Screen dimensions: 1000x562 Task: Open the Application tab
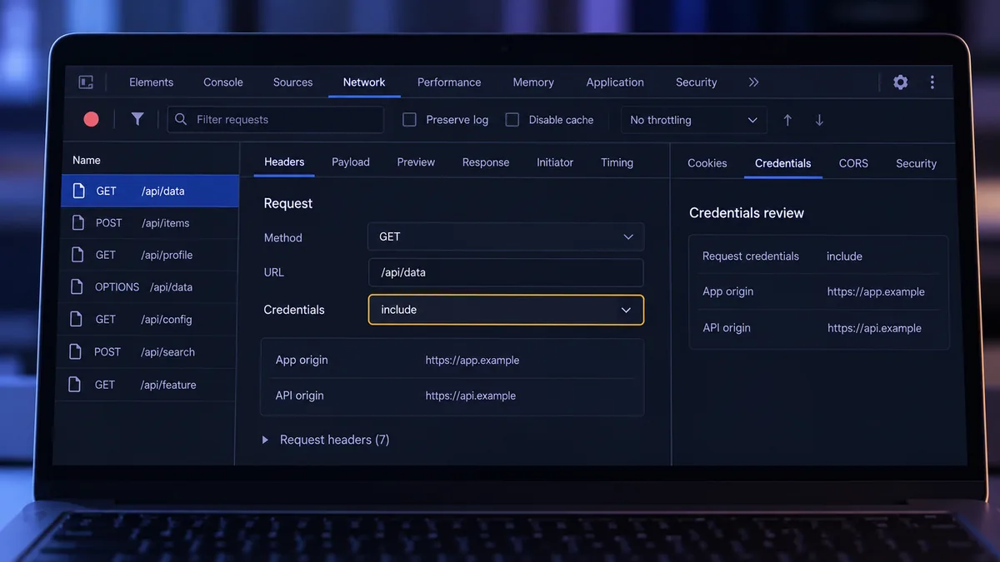click(615, 82)
